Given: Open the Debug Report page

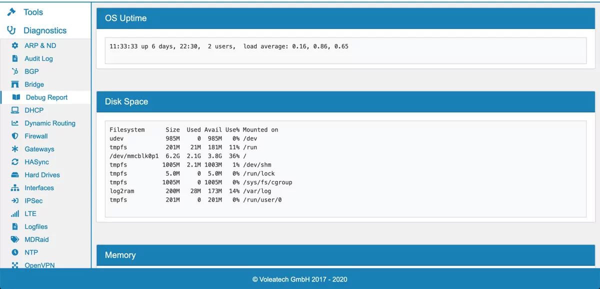Looking at the screenshot, I should pos(46,97).
